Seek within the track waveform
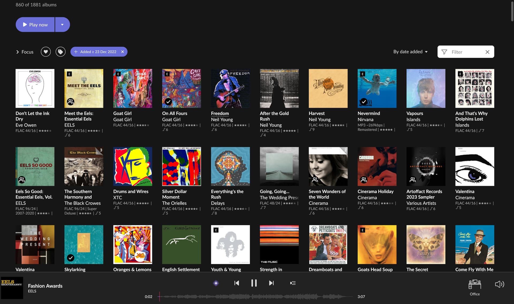 click(256, 296)
